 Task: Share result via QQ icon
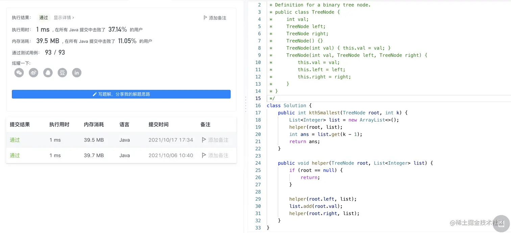48,72
